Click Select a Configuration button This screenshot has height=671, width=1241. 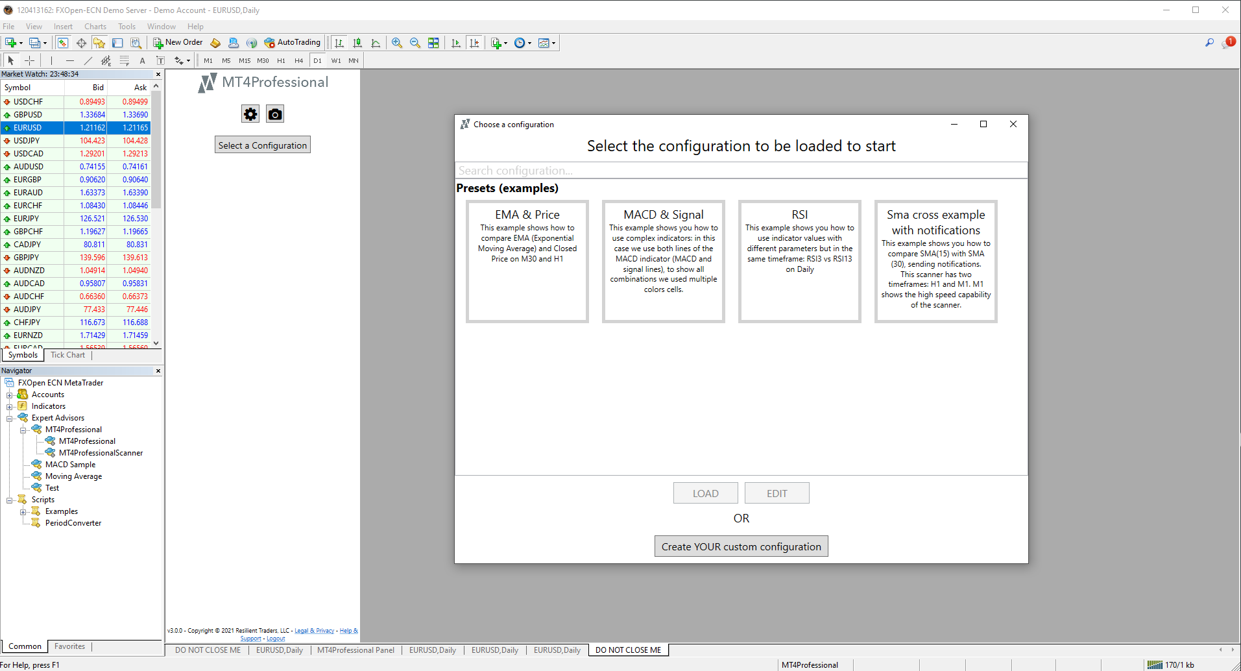[263, 145]
